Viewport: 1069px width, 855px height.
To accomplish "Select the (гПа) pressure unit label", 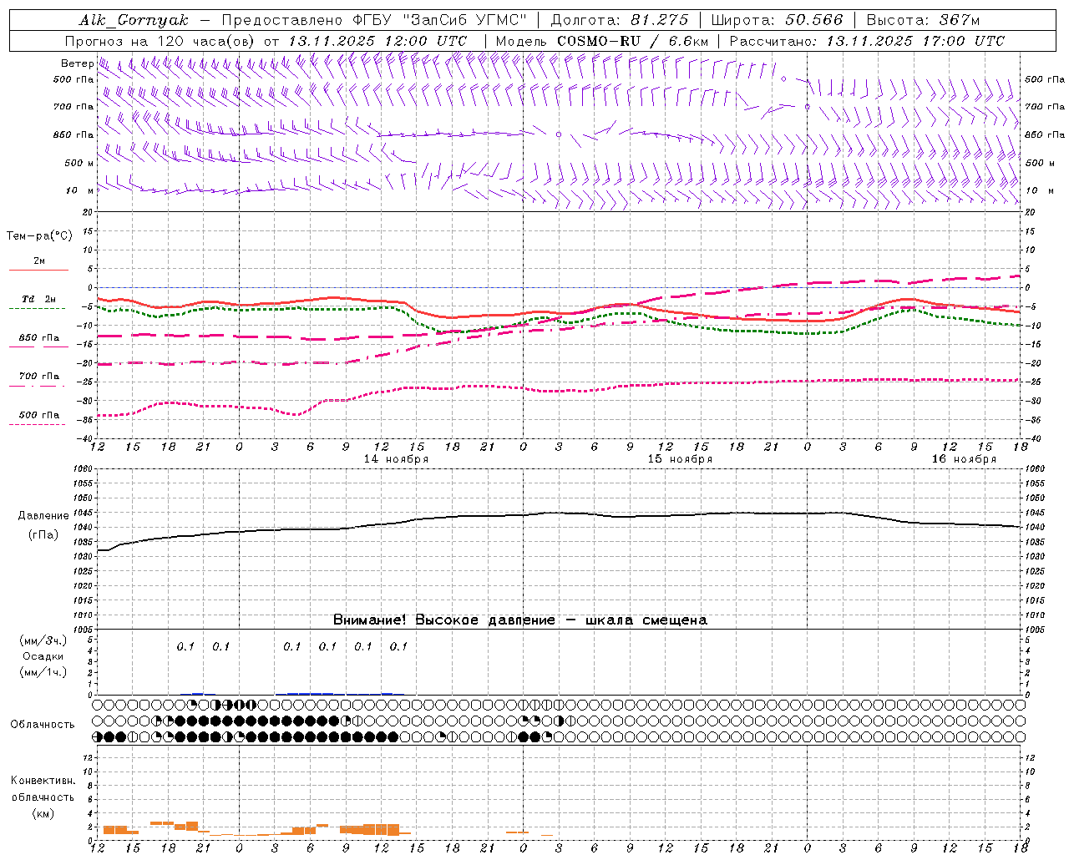I will (43, 534).
